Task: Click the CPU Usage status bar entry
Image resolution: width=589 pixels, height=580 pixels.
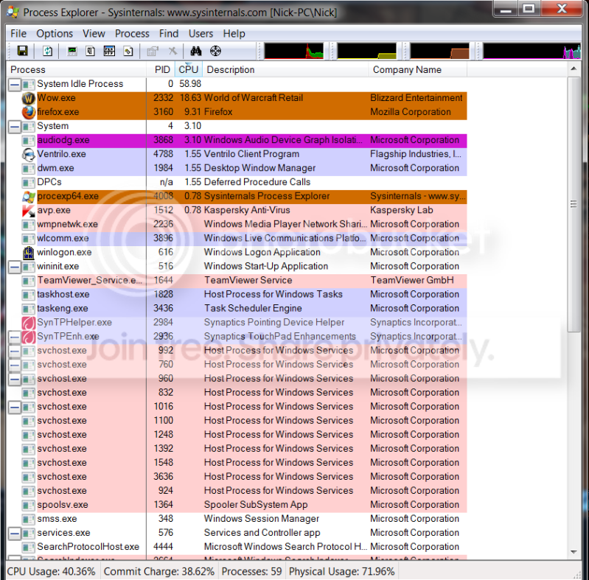Action: pyautogui.click(x=51, y=572)
